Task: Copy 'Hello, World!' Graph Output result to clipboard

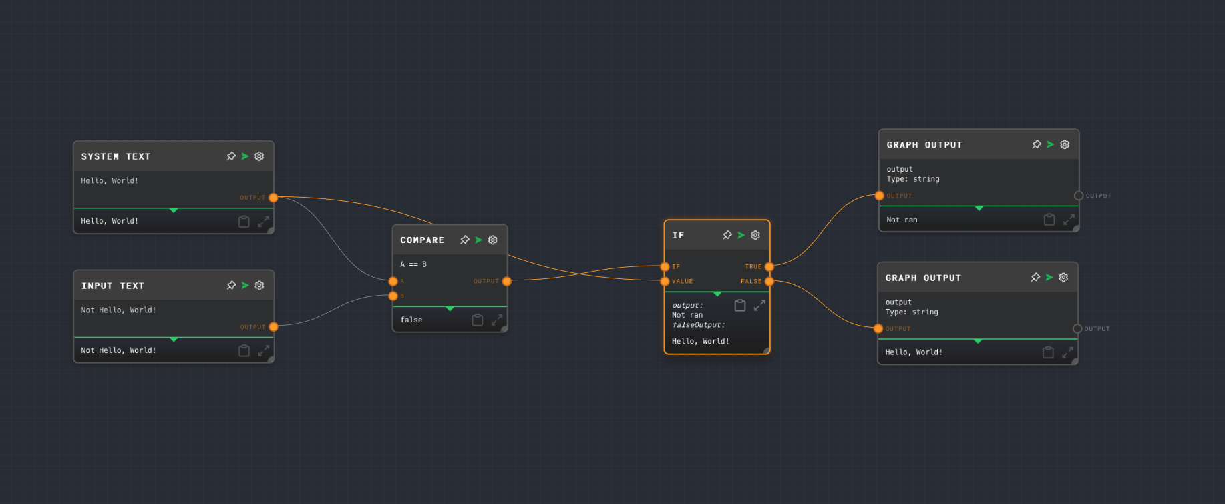Action: click(1048, 352)
